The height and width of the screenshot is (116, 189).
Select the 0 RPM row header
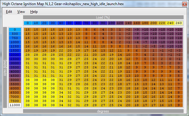point(15,30)
